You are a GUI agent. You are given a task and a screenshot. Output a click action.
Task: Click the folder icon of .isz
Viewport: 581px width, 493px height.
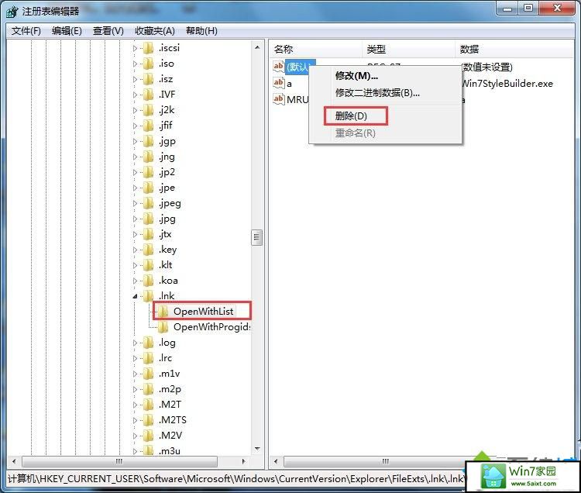click(149, 79)
